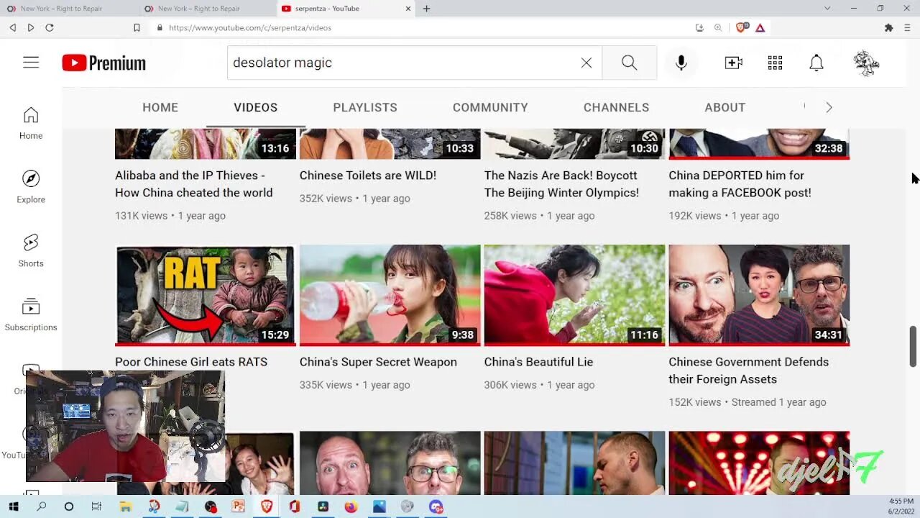Open the account avatar menu
Viewport: 920px width, 518px height.
(x=866, y=63)
